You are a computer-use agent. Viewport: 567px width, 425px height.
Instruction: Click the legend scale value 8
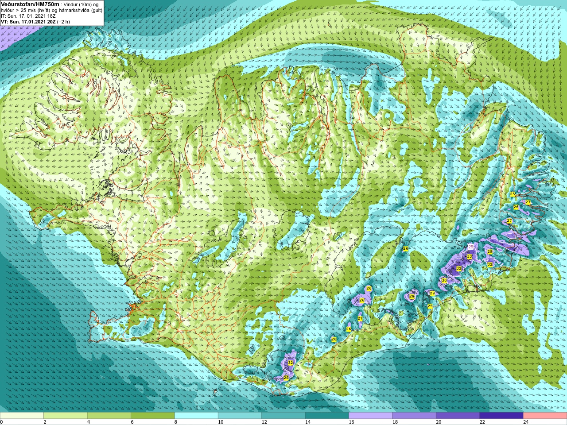tap(176, 422)
